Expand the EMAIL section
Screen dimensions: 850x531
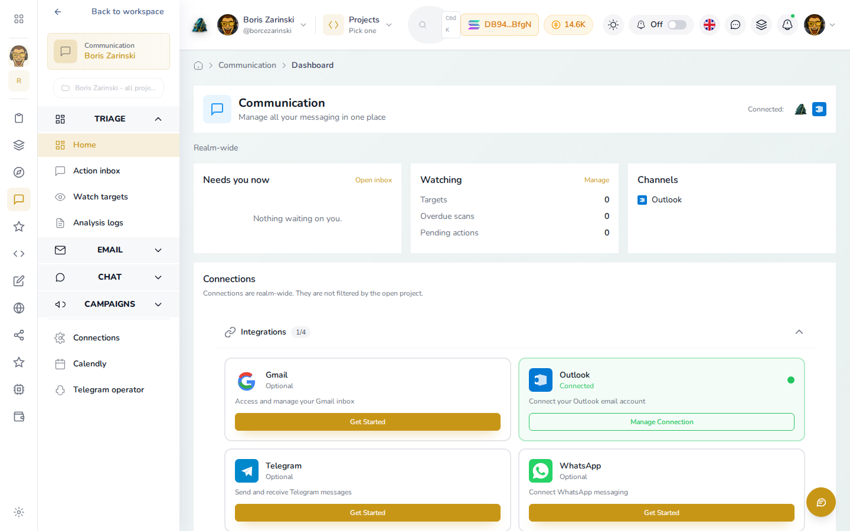pyautogui.click(x=109, y=250)
